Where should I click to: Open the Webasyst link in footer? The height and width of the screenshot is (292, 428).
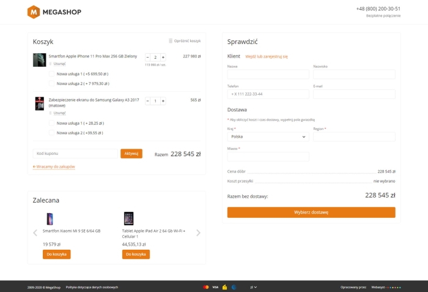pos(386,287)
